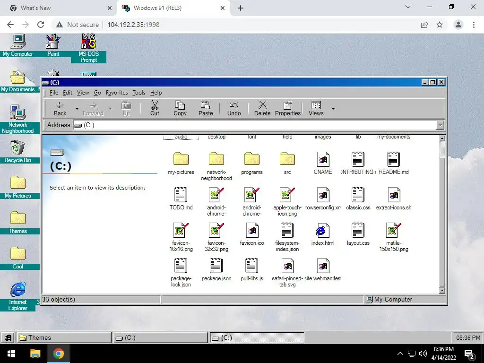484x363 pixels.
Task: Click the file list scroll down arrow
Action: 442,290
